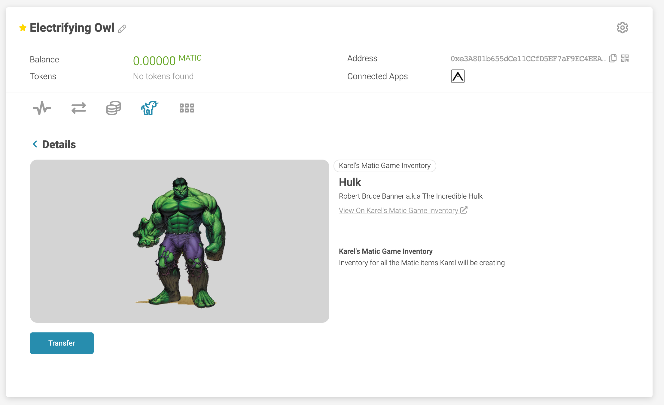Click the Tokens label
This screenshot has width=664, height=405.
pyautogui.click(x=43, y=76)
